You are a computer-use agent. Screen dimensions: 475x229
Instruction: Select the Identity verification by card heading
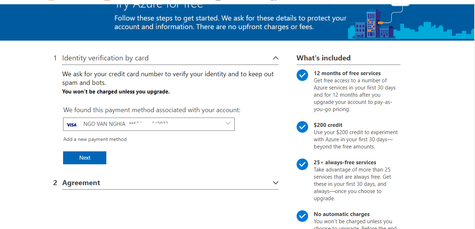coord(105,58)
